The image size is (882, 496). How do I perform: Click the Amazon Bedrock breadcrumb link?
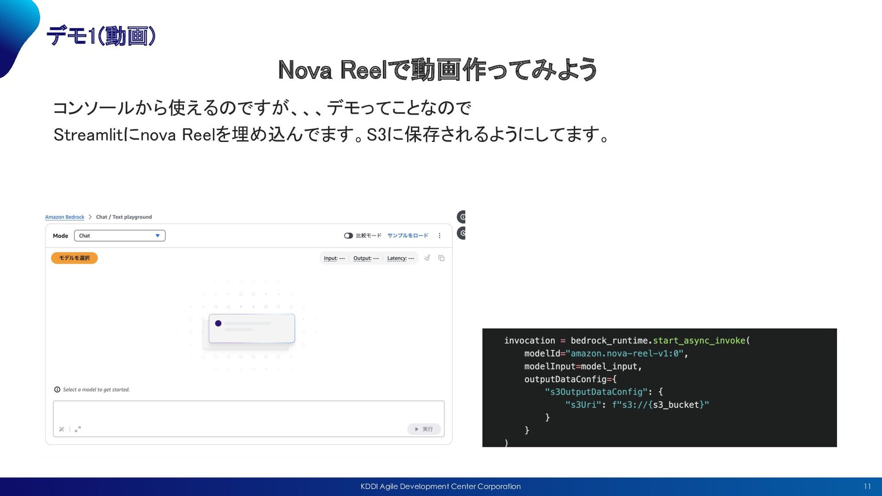(x=65, y=217)
